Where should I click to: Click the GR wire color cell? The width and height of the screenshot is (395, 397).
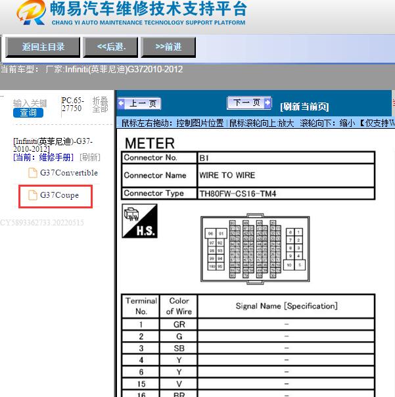[179, 325]
